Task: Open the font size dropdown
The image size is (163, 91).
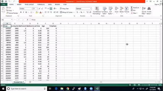Action: click(x=37, y=9)
